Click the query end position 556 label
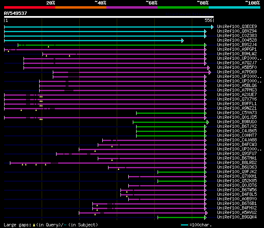This screenshot has height=228, width=264. pos(208,20)
